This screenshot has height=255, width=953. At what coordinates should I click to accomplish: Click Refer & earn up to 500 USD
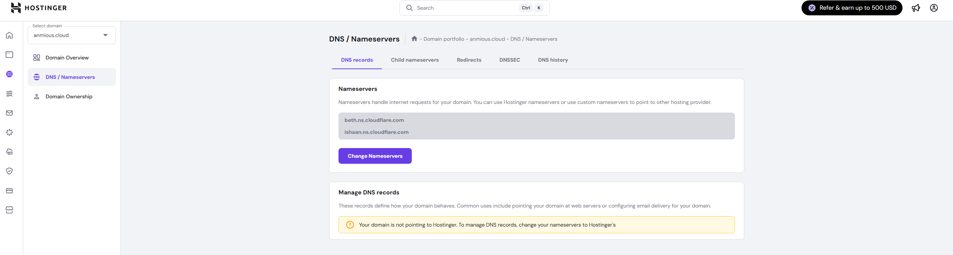coord(852,8)
